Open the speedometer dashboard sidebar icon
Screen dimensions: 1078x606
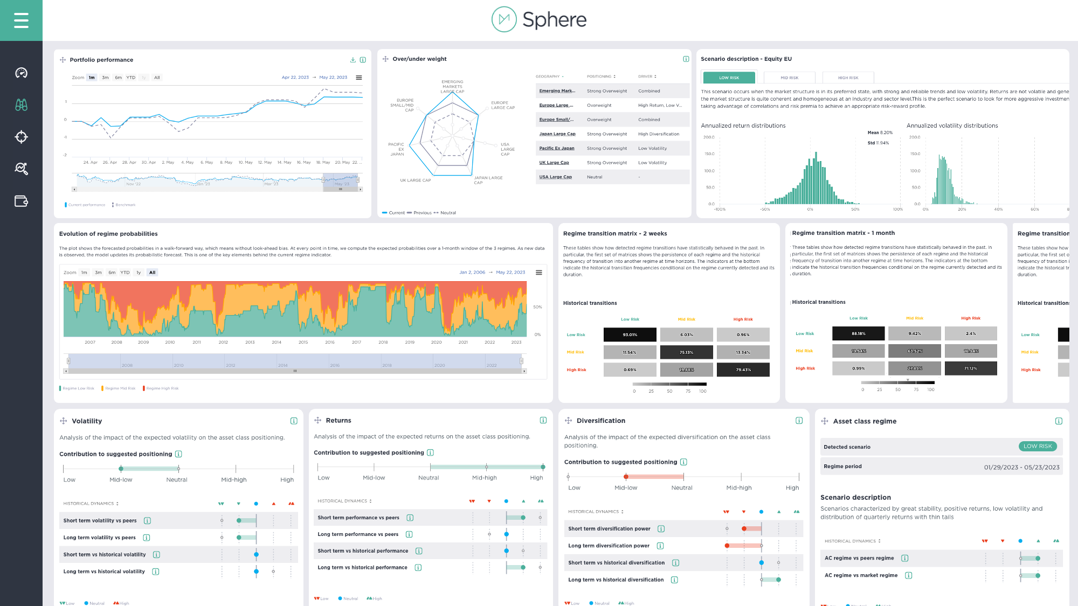21,73
